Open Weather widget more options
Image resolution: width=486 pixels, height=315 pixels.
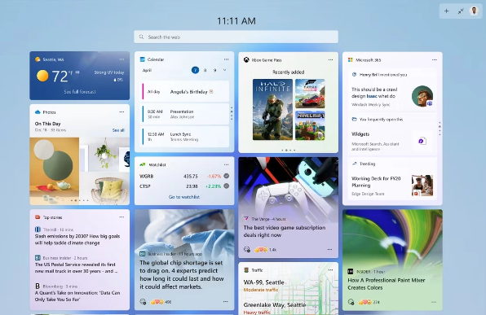pos(121,59)
